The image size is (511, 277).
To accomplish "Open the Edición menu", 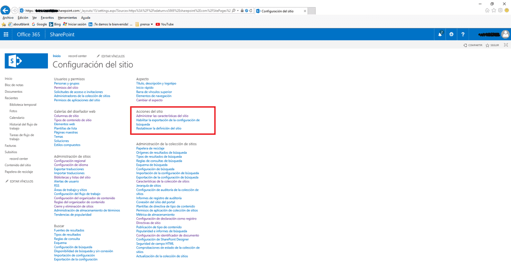I will pos(23,17).
